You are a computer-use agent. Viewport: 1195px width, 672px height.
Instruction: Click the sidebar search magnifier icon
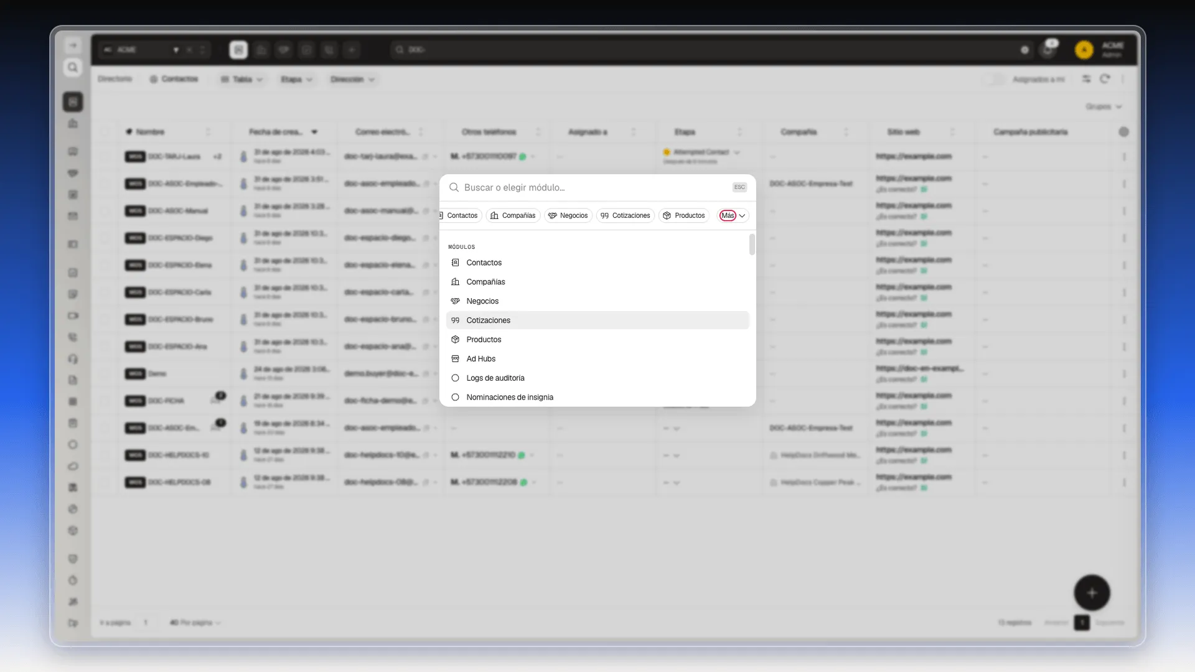click(x=73, y=67)
